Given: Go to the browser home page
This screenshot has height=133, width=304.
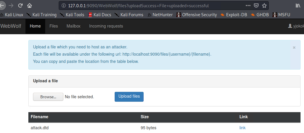Looking at the screenshot, I should tap(30, 6).
